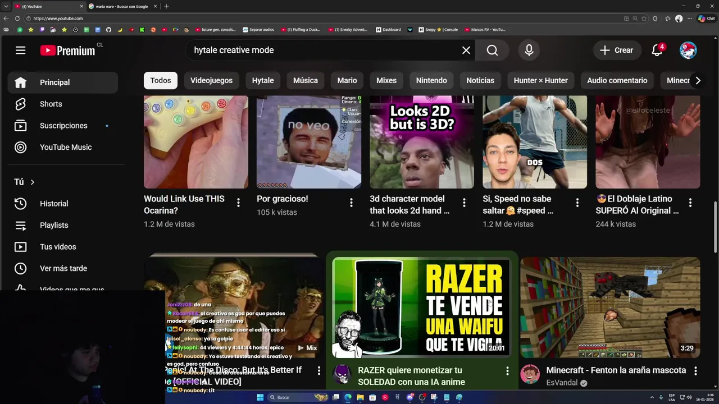Image resolution: width=719 pixels, height=404 pixels.
Task: Open options for 3d character model short
Action: coord(464,203)
